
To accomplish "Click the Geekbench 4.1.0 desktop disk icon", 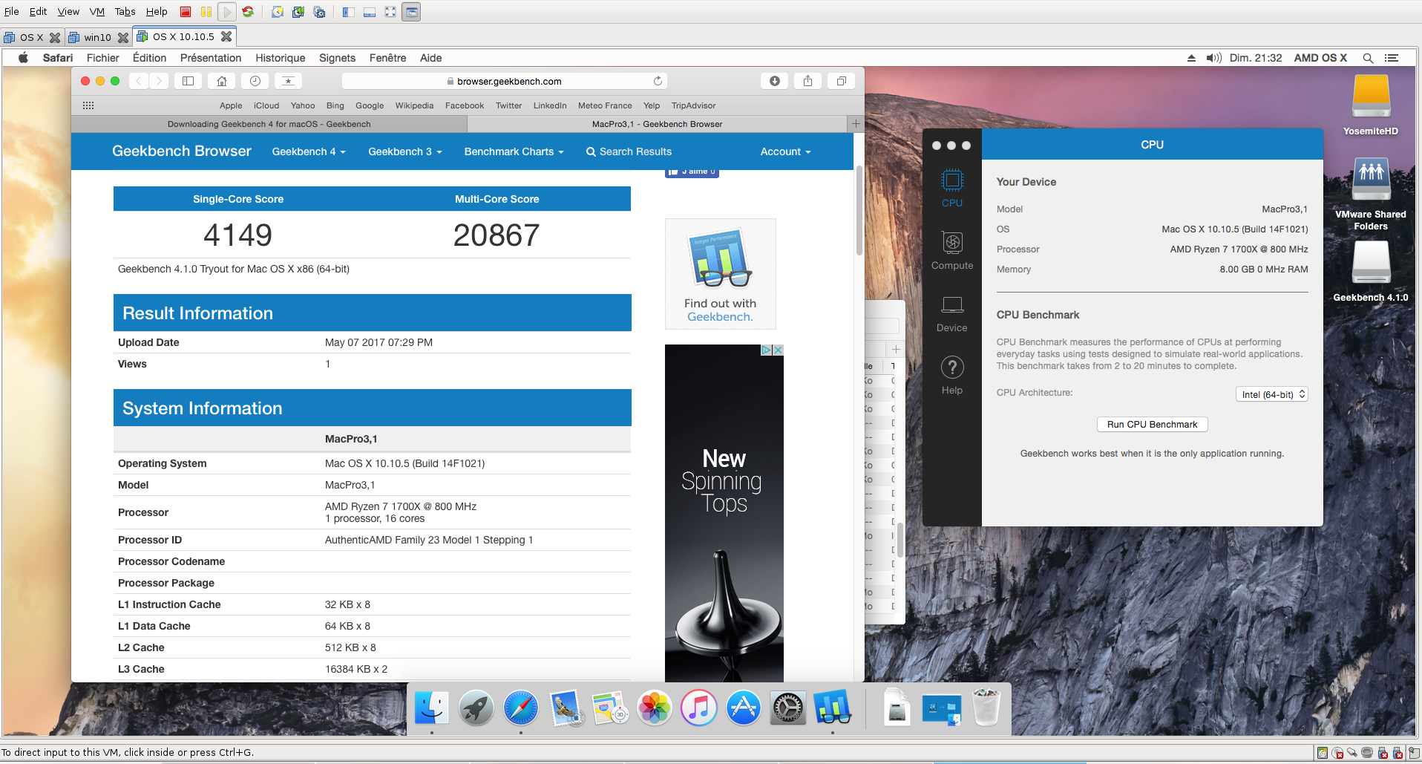I will coord(1371,263).
